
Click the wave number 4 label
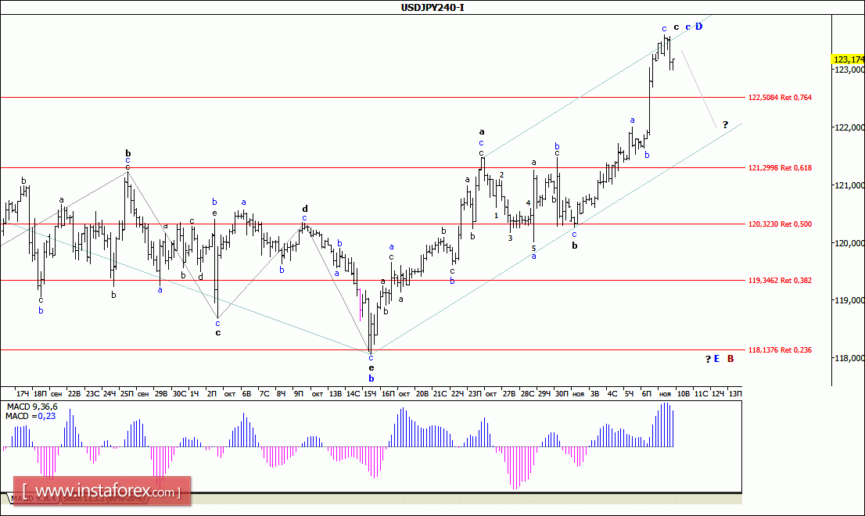pyautogui.click(x=528, y=202)
